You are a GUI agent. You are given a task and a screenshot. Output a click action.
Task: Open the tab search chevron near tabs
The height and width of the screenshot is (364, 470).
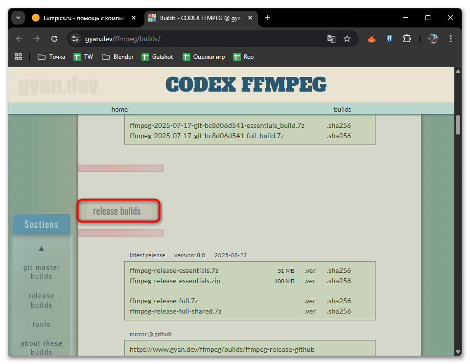(18, 17)
